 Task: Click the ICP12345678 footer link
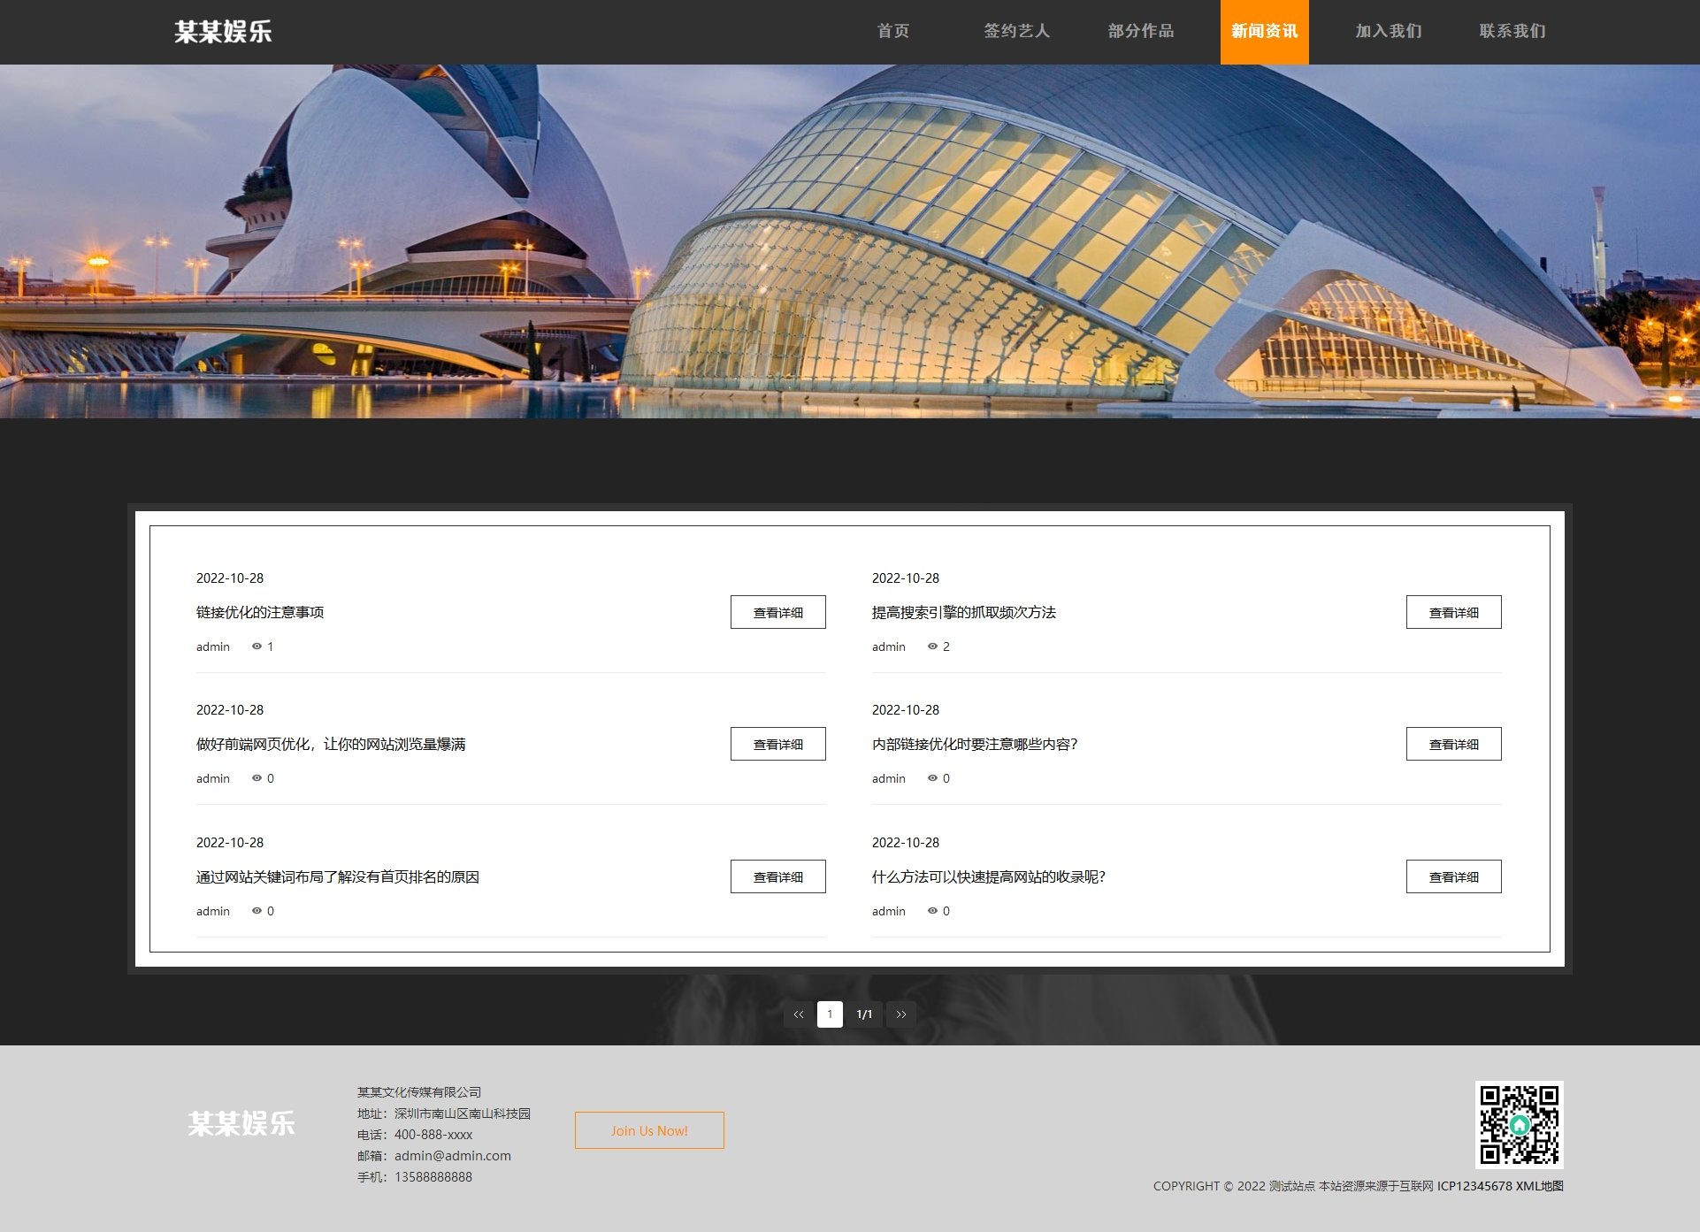coord(1474,1186)
